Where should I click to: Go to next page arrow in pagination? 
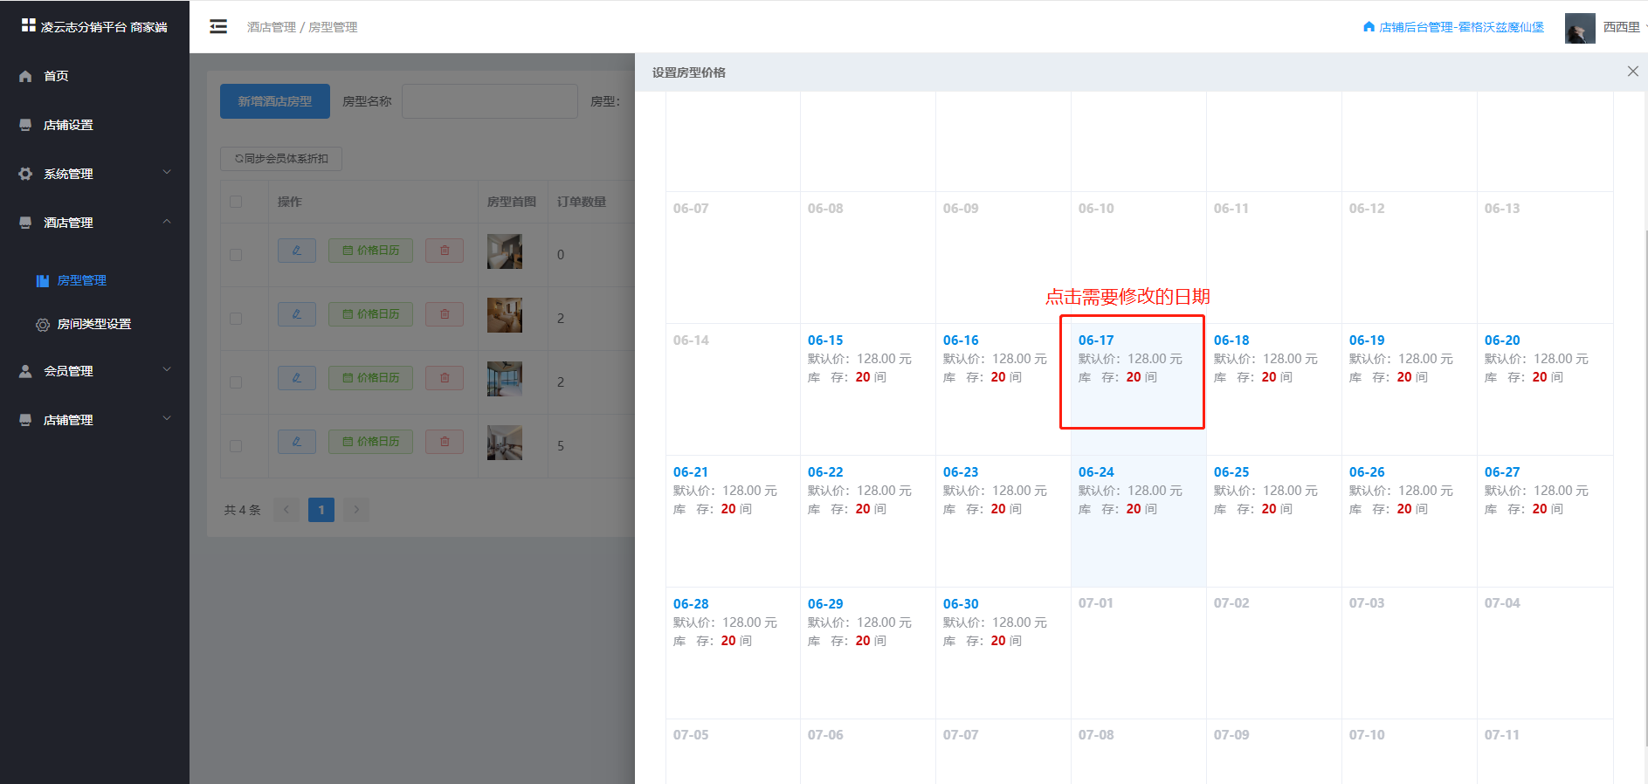point(356,510)
